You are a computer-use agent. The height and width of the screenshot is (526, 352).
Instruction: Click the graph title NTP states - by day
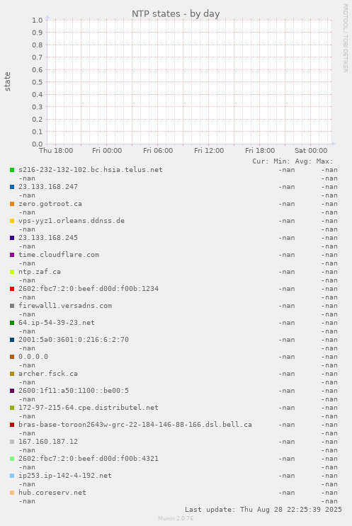(176, 13)
